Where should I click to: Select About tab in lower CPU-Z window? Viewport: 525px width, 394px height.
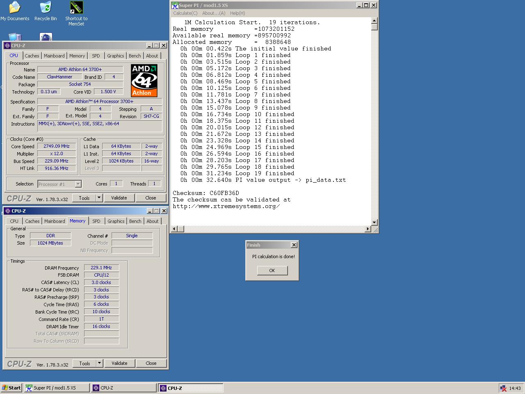click(152, 221)
